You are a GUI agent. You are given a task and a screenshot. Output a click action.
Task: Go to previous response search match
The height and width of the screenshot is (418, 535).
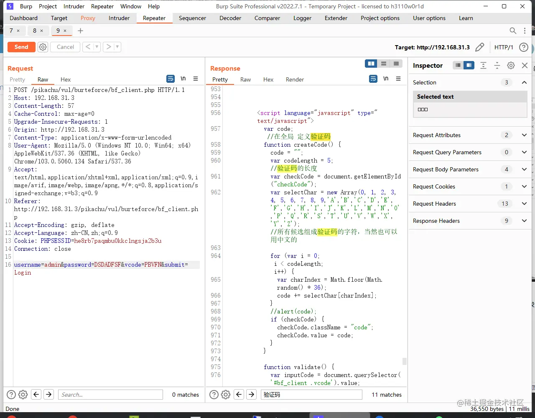pos(239,394)
